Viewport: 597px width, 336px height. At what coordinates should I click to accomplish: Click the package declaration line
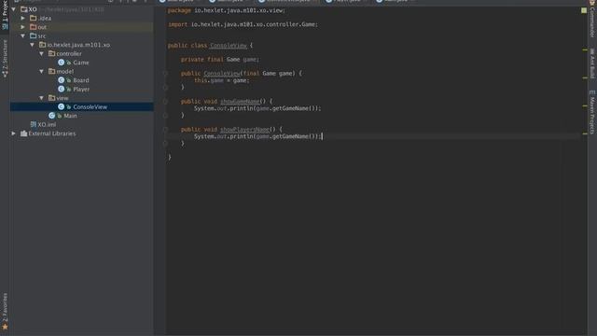(x=226, y=10)
